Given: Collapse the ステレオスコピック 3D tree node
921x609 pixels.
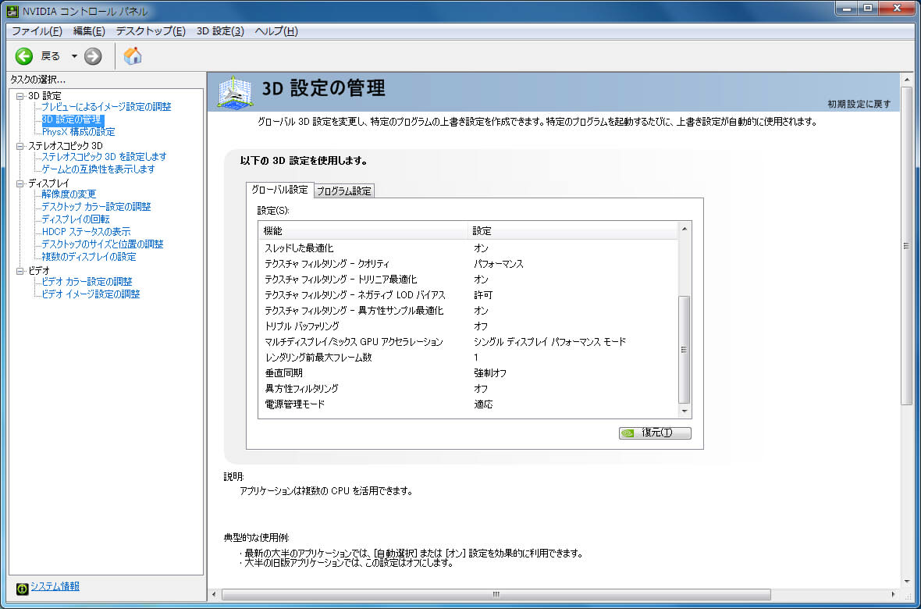Looking at the screenshot, I should click(x=20, y=146).
